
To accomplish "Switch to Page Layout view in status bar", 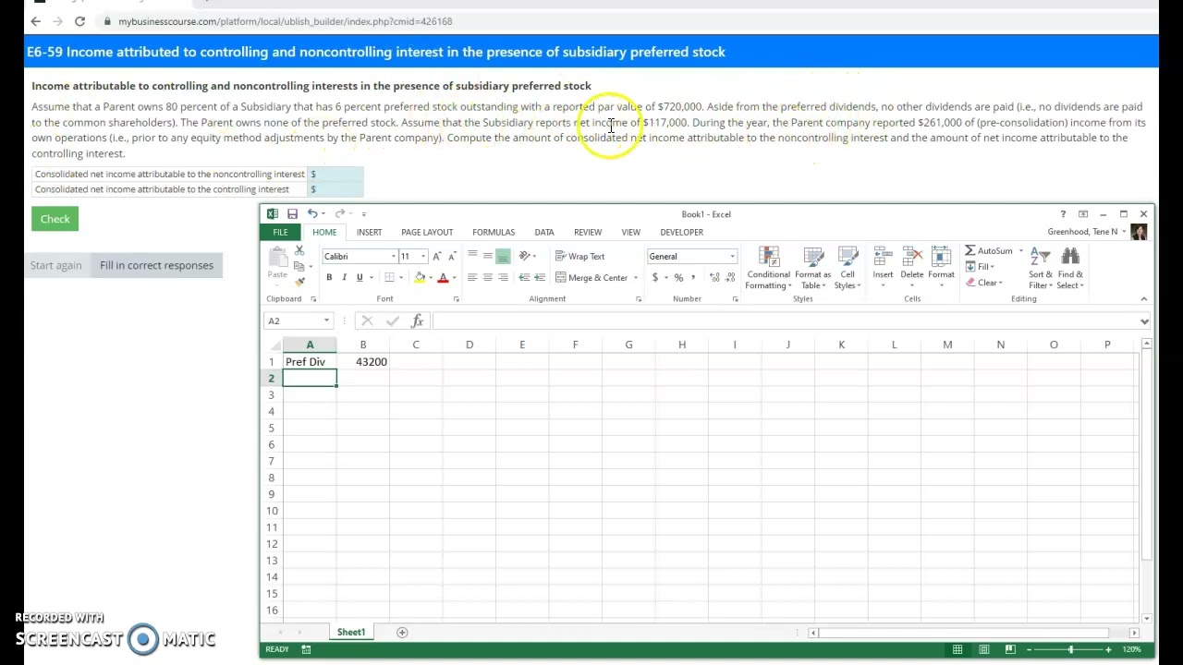I will click(984, 649).
